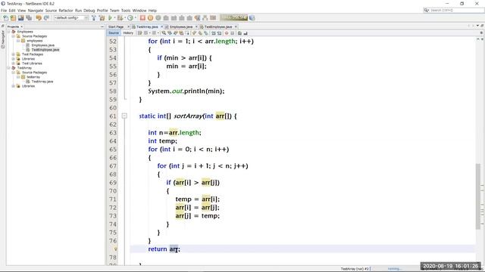Start macro recording with the red dot icon
Viewport: 485px width, 272px height.
(x=226, y=33)
